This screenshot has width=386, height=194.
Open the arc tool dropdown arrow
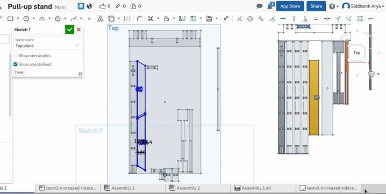pos(49,19)
